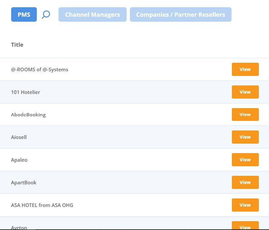269x230 pixels.
Task: Click the 'Aiosell' title text
Action: (x=19, y=137)
